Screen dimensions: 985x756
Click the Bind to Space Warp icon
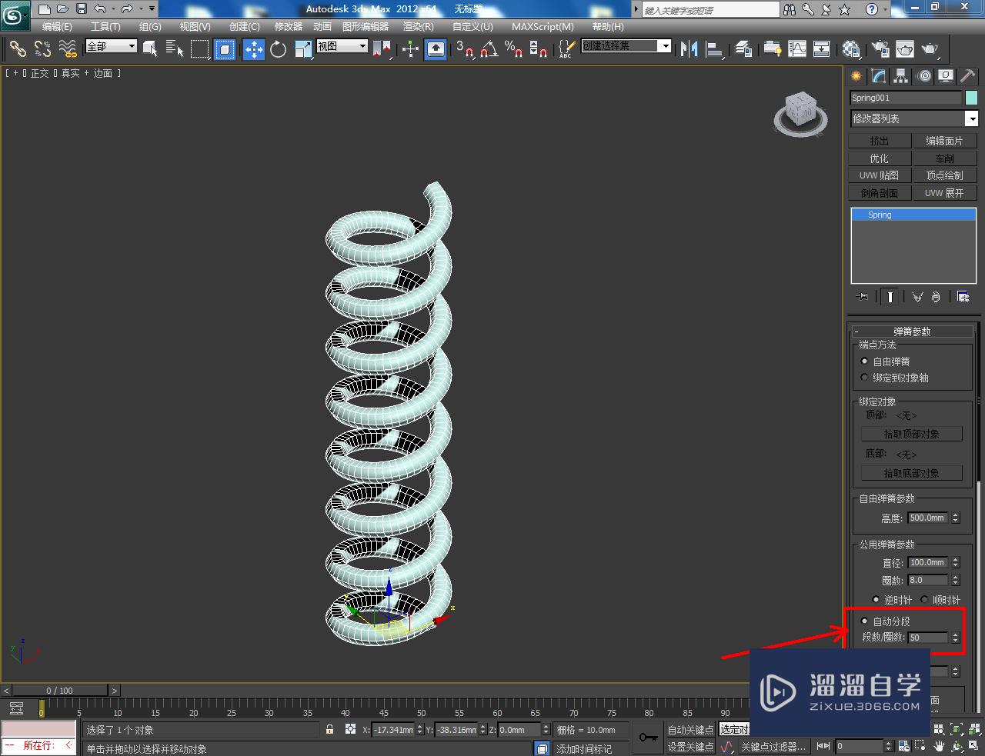pos(68,48)
